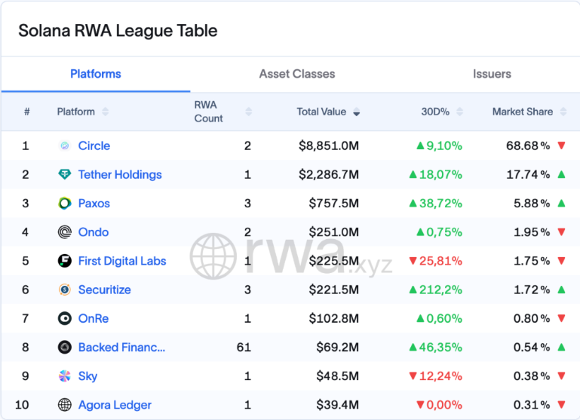Screen dimensions: 580x420
Task: Switch to the Issuers tab
Action: pyautogui.click(x=492, y=74)
